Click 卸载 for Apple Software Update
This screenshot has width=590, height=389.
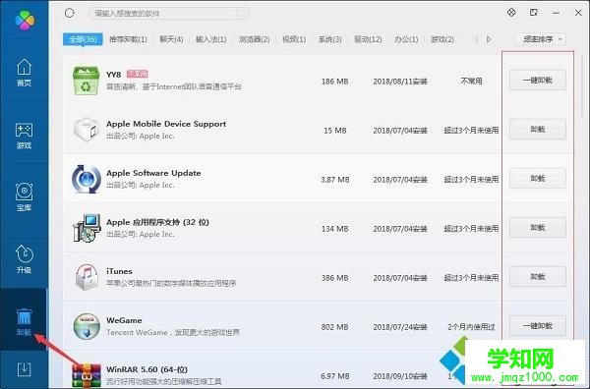click(538, 179)
